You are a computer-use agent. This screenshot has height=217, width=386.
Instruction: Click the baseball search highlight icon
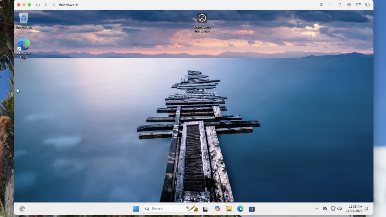(x=192, y=209)
